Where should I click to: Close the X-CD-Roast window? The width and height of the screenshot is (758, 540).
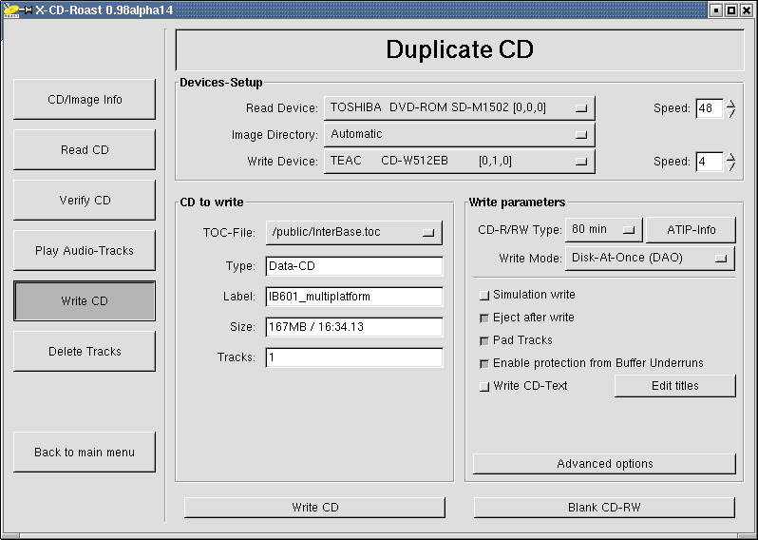(x=747, y=10)
